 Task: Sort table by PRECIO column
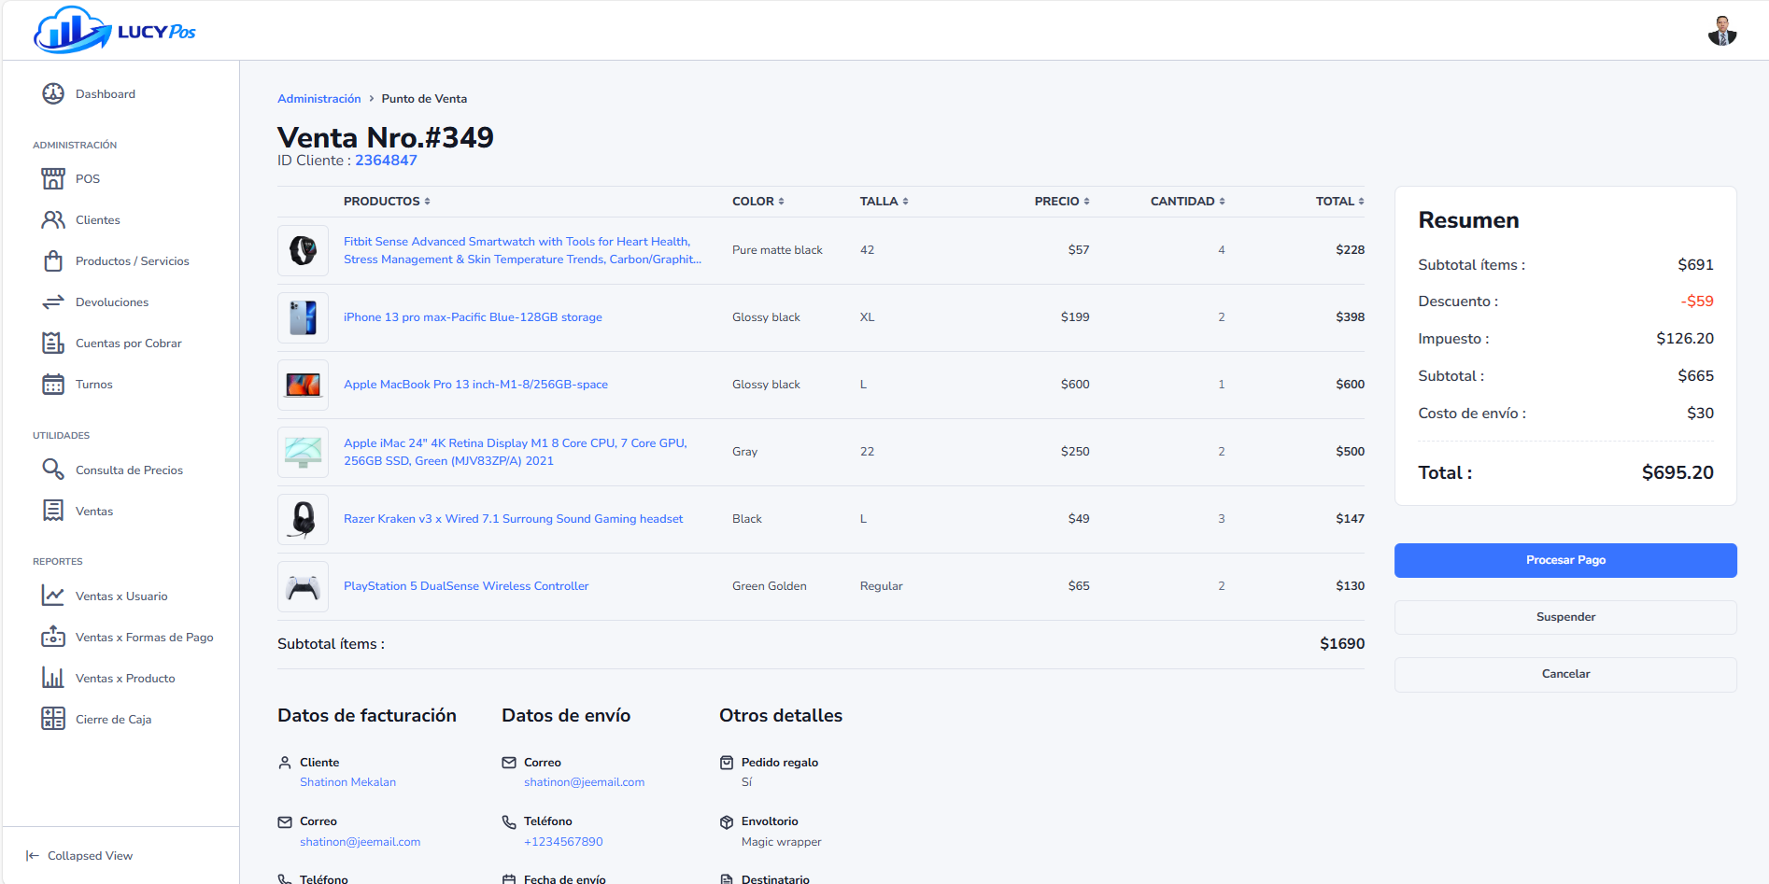pos(1062,201)
